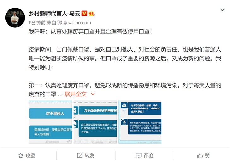Image resolution: width=230 pixels, height=161 pixels.
Task: Click the 收藏 button label
Action: pyautogui.click(x=31, y=155)
